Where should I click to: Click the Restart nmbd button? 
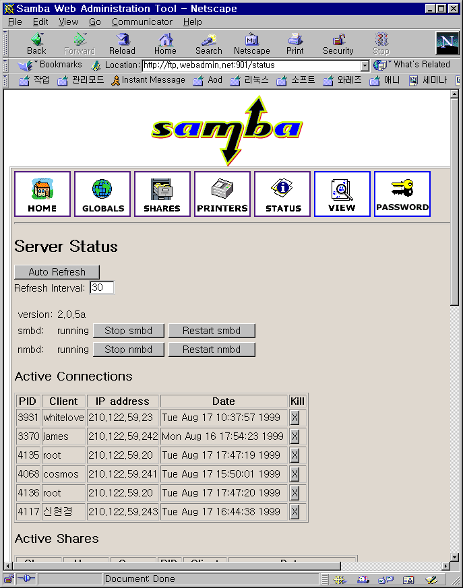tap(212, 350)
